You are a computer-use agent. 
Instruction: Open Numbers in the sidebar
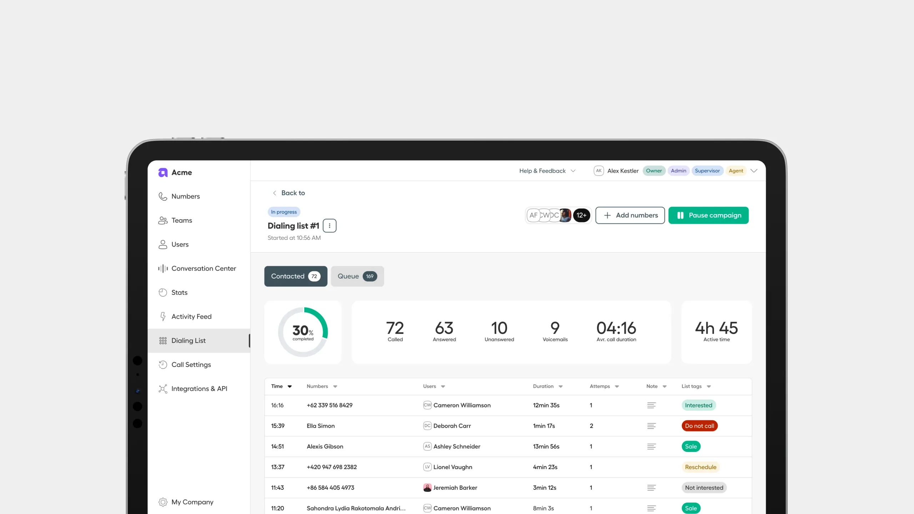tap(199, 196)
